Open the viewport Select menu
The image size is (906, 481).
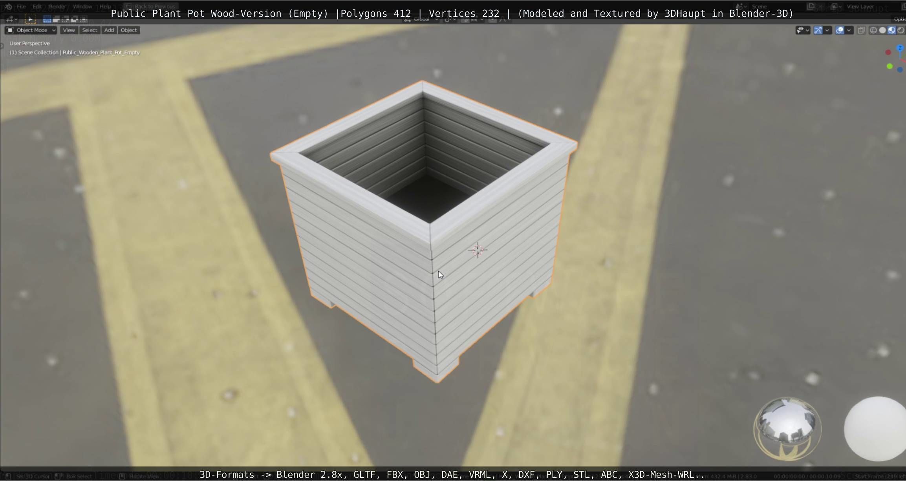[x=90, y=30]
